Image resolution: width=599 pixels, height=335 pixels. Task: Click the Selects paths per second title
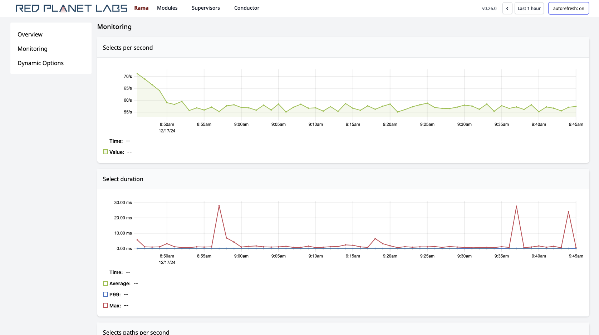point(136,332)
